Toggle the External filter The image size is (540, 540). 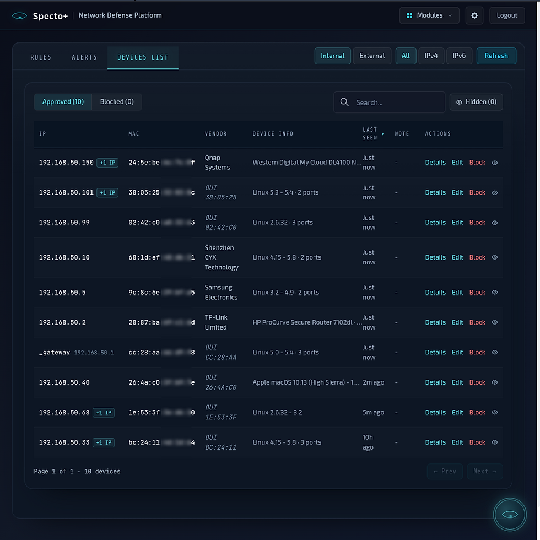pyautogui.click(x=372, y=56)
